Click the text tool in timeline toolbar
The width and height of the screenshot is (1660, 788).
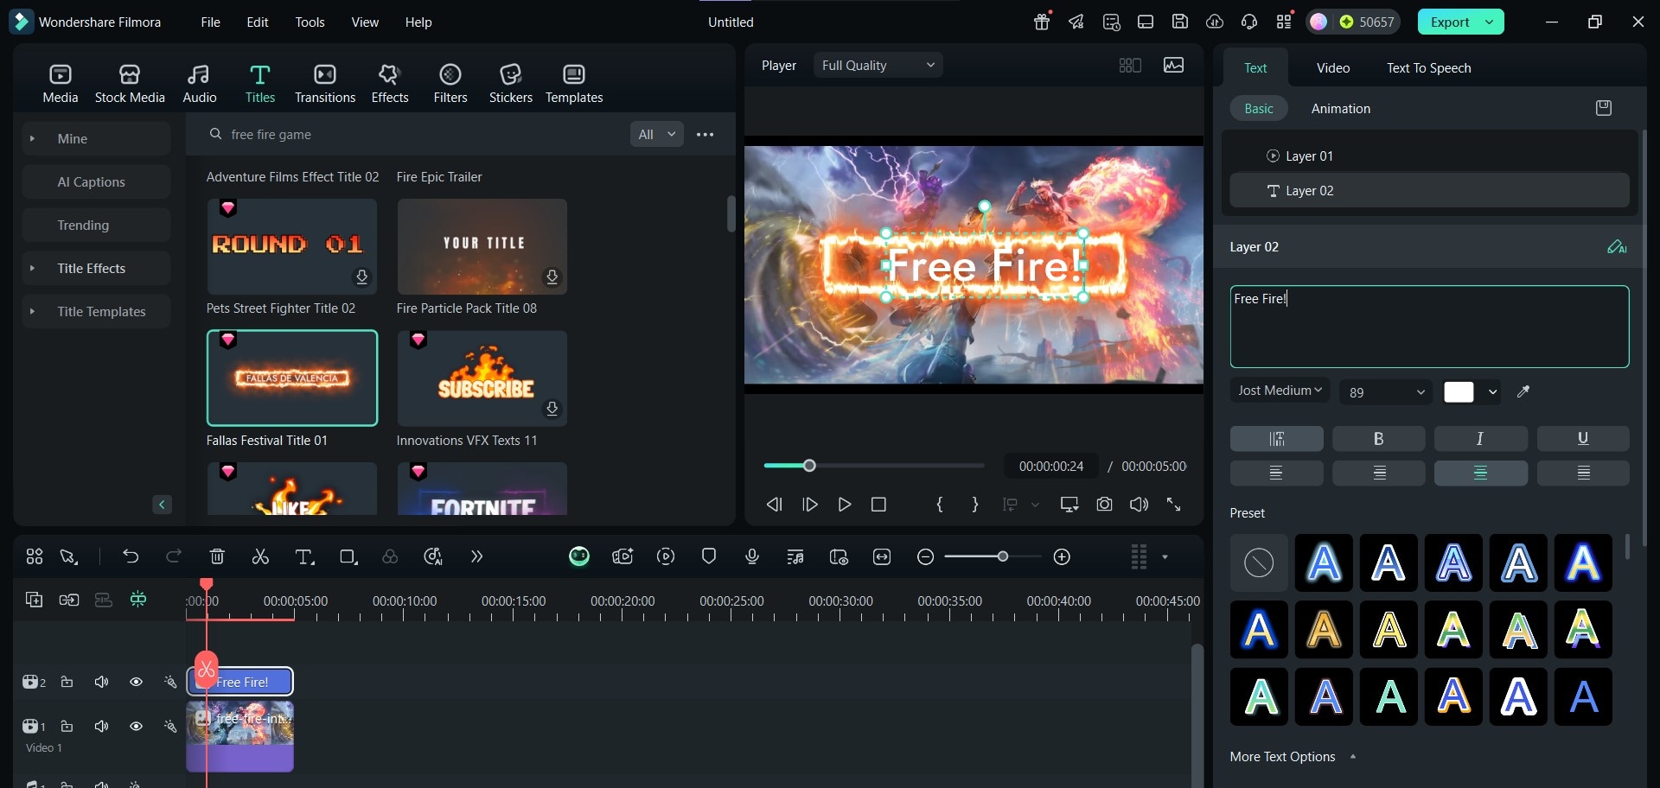[x=304, y=557]
